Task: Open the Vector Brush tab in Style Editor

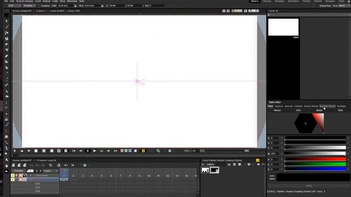Action: 311,106
